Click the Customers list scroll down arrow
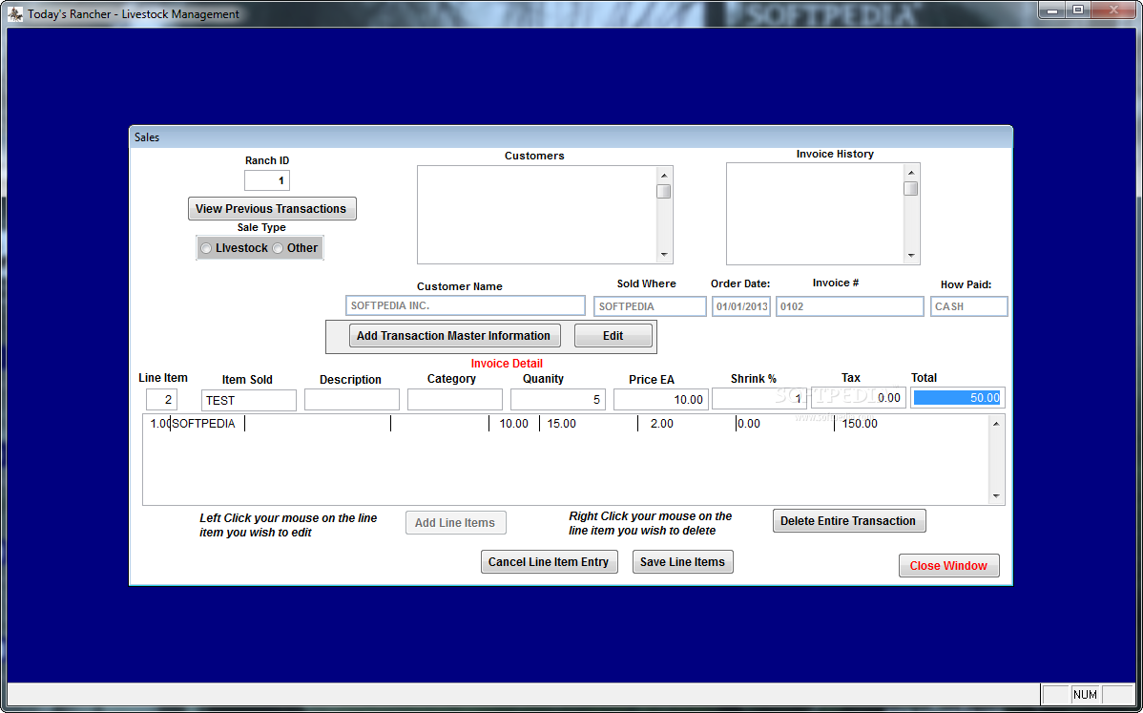The width and height of the screenshot is (1143, 713). tap(663, 255)
